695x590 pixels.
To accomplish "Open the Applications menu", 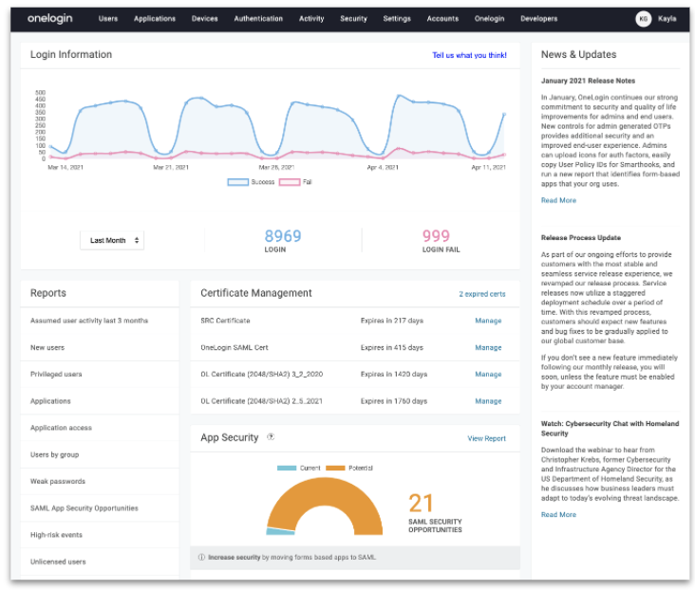I will 155,18.
